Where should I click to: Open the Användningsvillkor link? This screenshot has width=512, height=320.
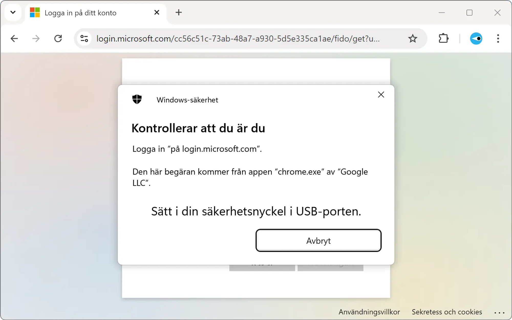pos(369,312)
